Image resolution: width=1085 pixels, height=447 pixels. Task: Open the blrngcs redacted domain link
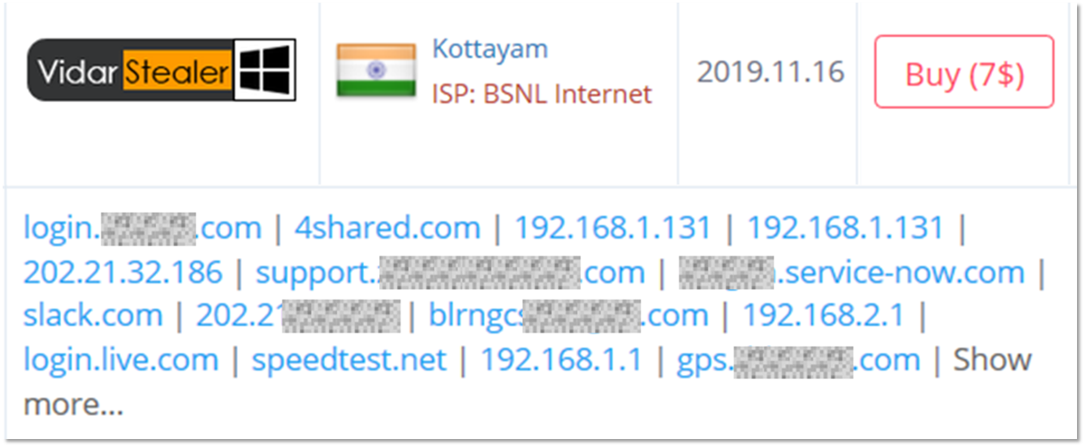point(568,315)
